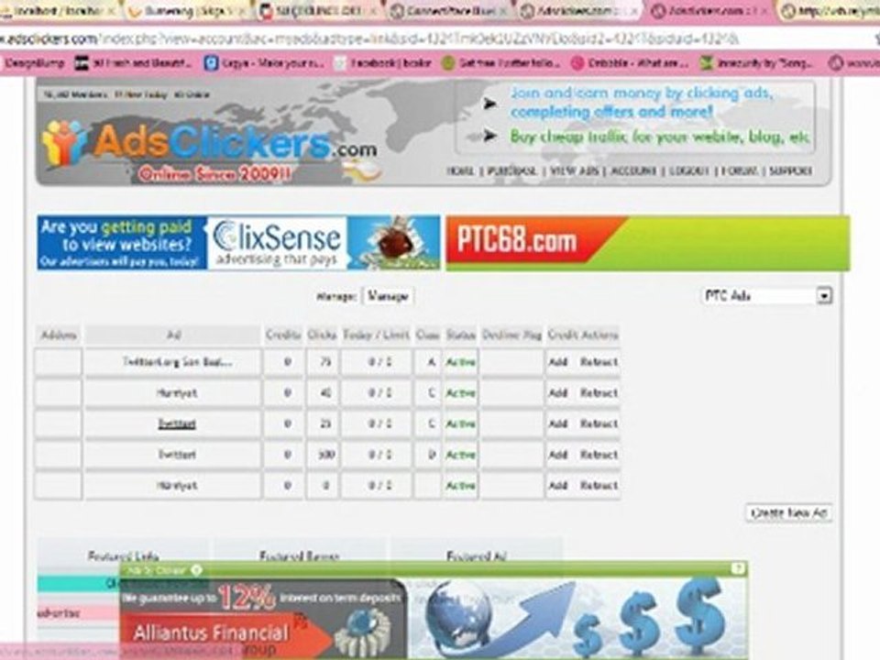This screenshot has height=660, width=880.
Task: Click Add in the Hürriyet 40-clicks row
Action: 558,393
